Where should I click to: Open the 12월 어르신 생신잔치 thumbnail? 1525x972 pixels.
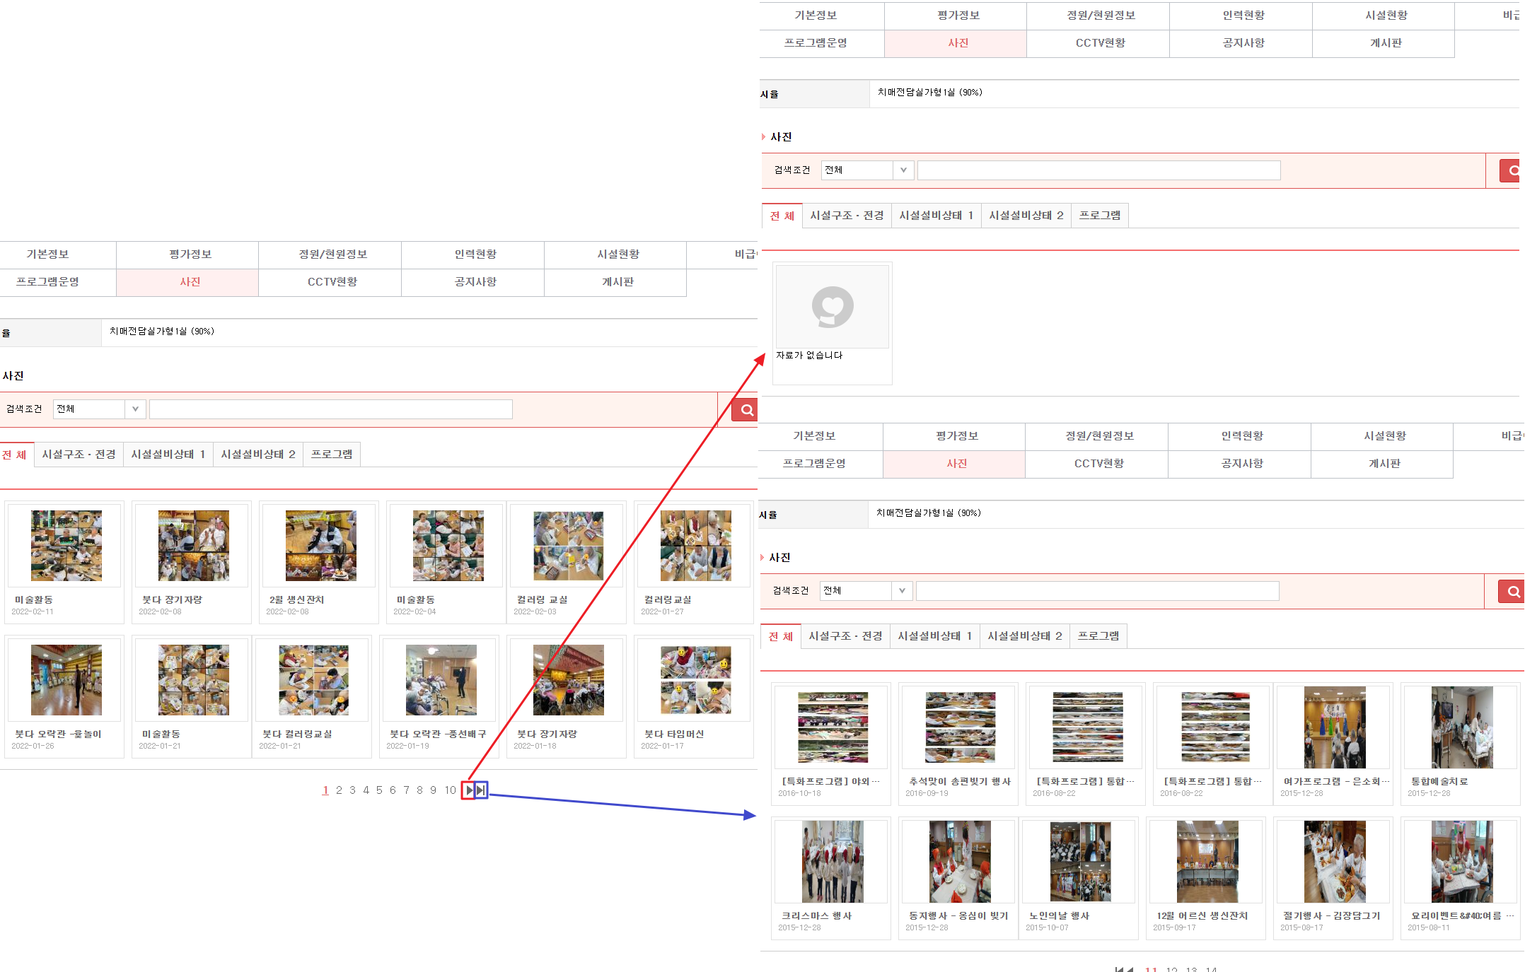(1207, 862)
